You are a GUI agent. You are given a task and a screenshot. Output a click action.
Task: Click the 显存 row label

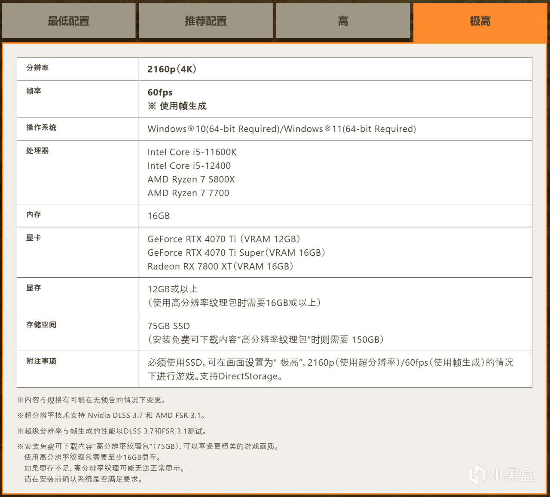click(34, 288)
